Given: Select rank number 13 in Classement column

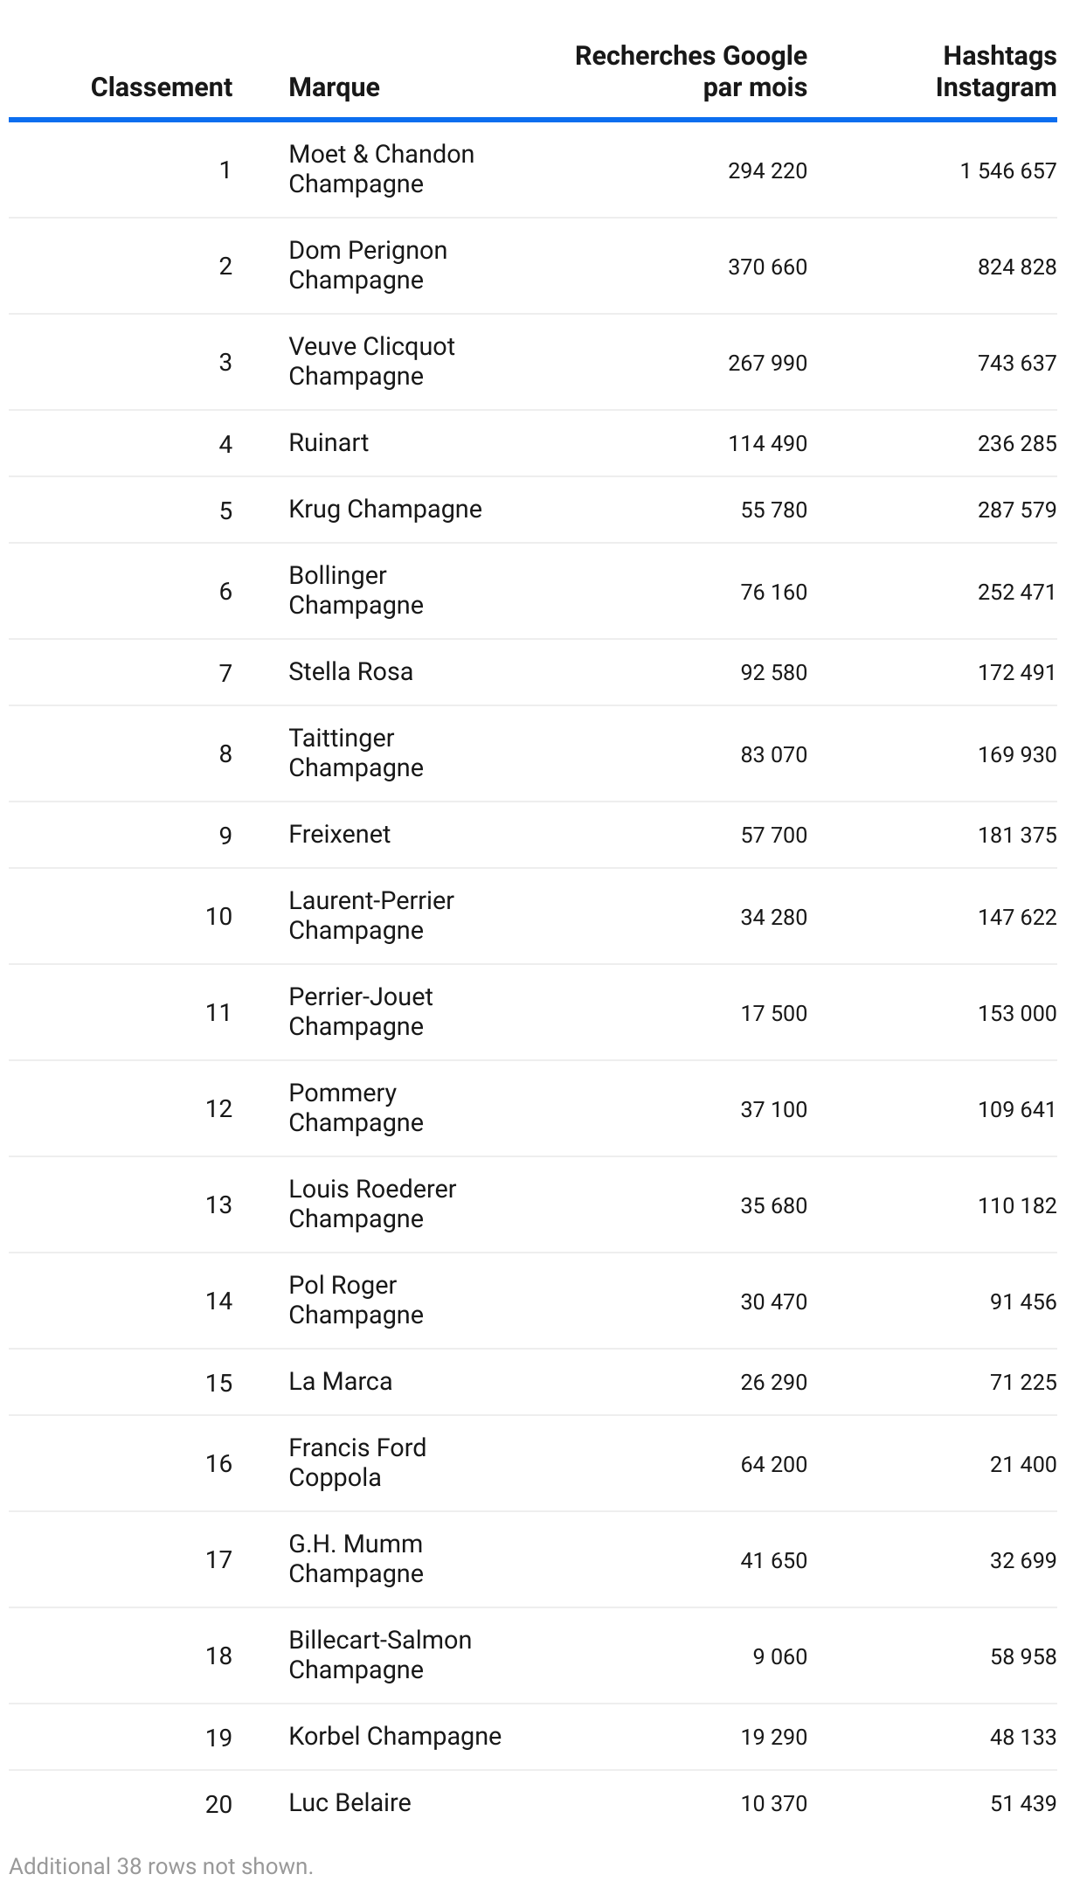Looking at the screenshot, I should point(218,1205).
